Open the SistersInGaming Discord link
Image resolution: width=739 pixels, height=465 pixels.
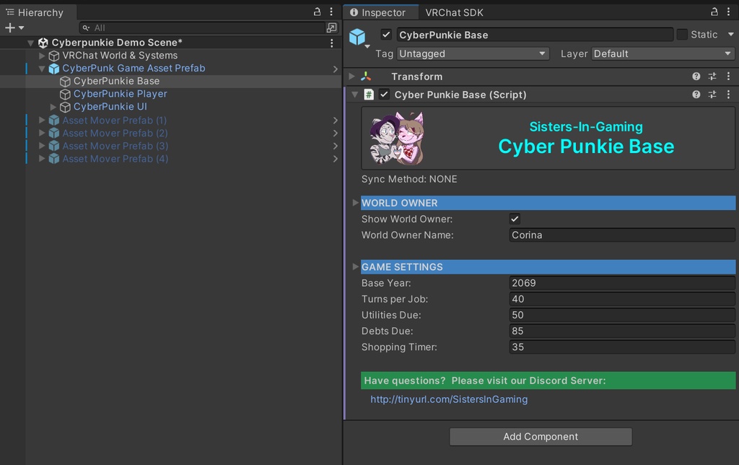(449, 399)
